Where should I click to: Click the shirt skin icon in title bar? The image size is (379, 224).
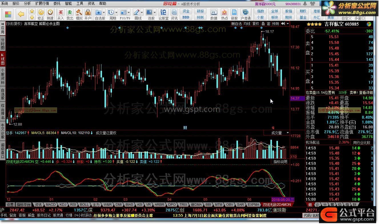pyautogui.click(x=312, y=4)
